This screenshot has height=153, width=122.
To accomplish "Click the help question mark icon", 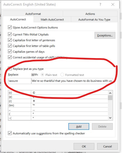I will pos(100,4).
